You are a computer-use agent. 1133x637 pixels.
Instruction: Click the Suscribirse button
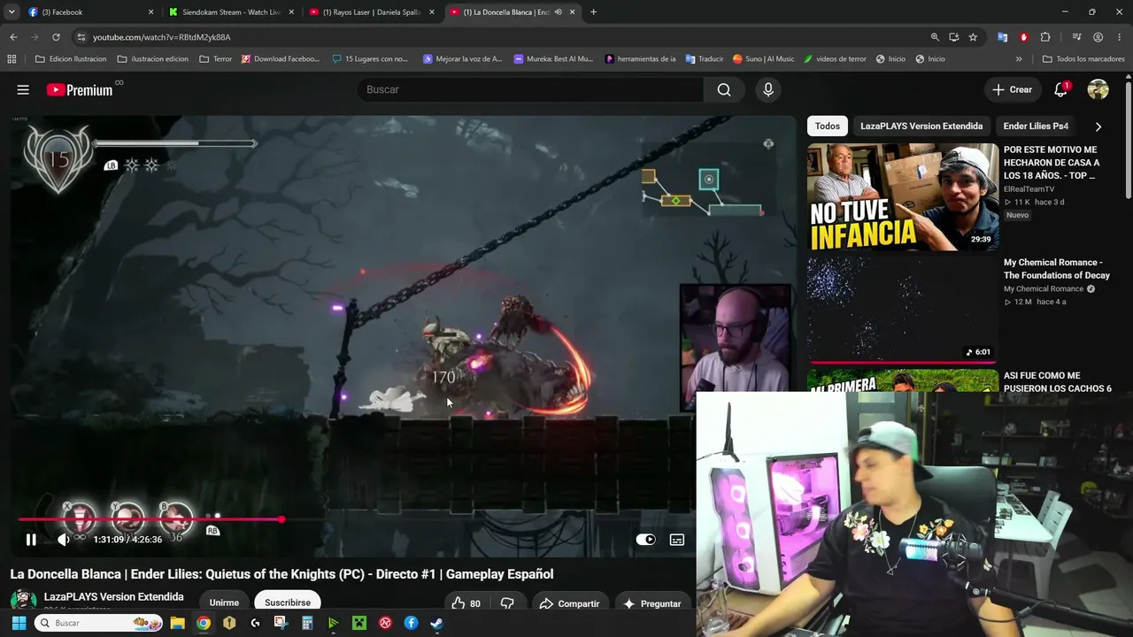coord(288,602)
